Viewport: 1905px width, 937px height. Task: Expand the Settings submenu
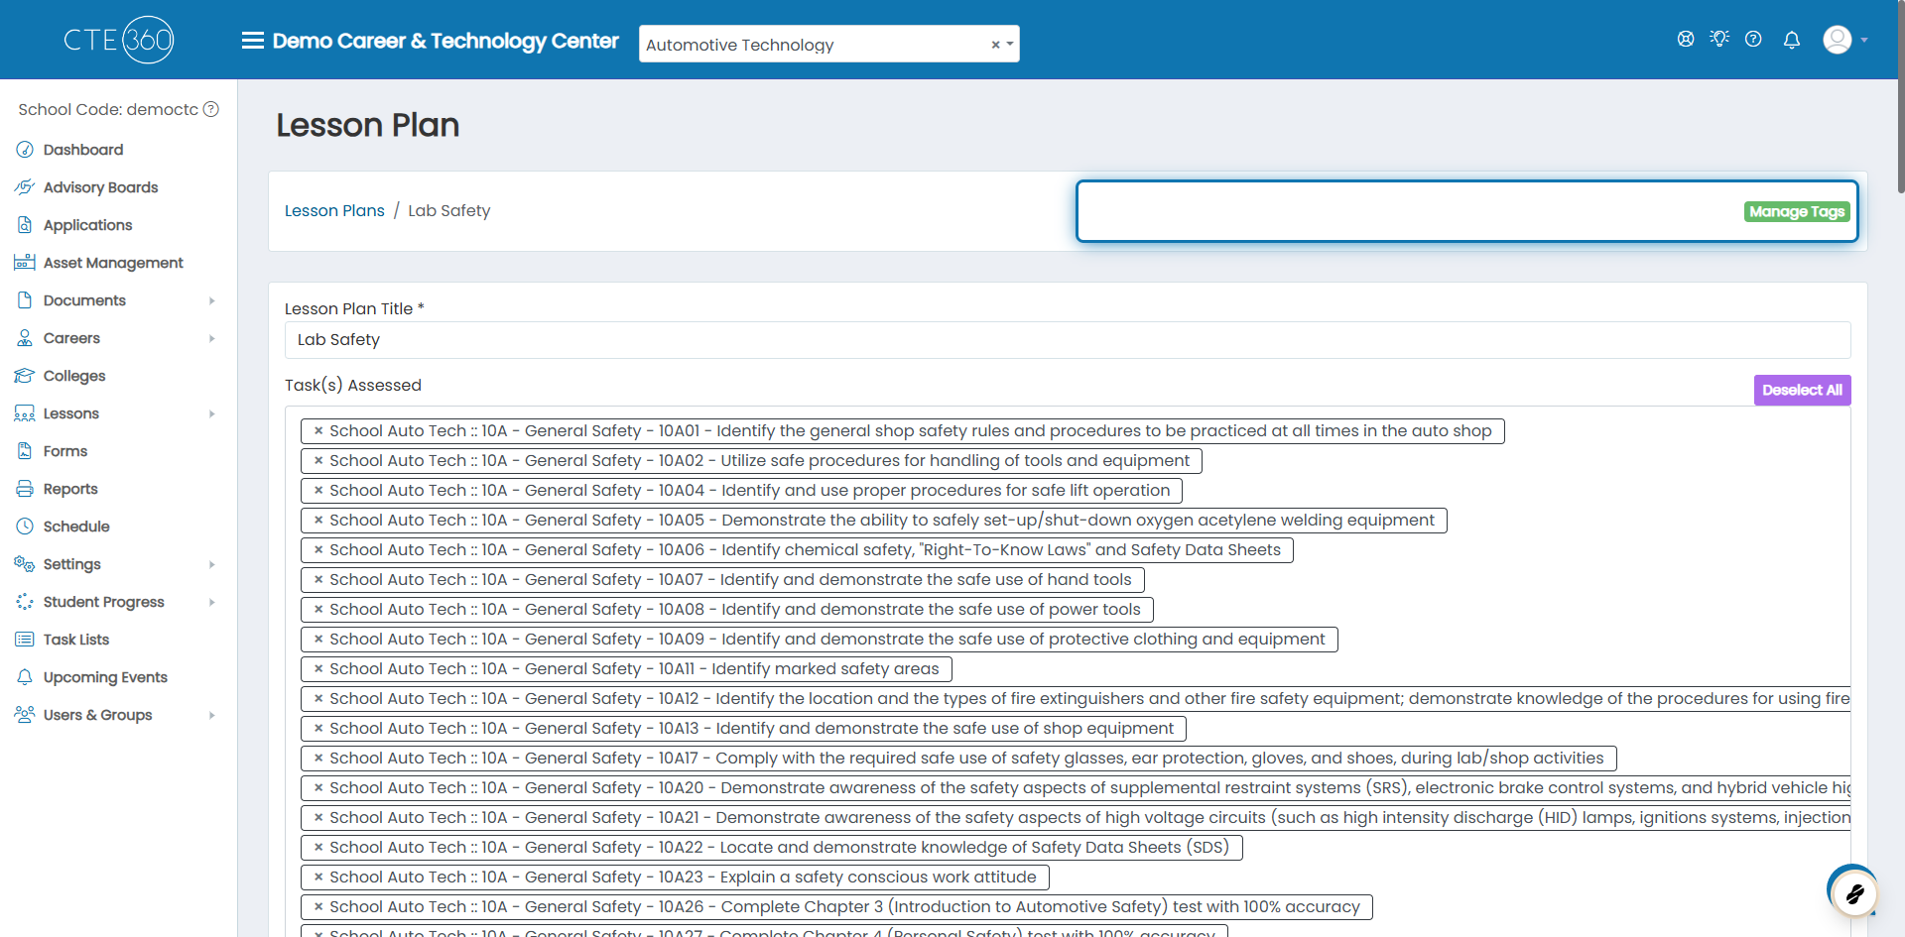(x=212, y=564)
